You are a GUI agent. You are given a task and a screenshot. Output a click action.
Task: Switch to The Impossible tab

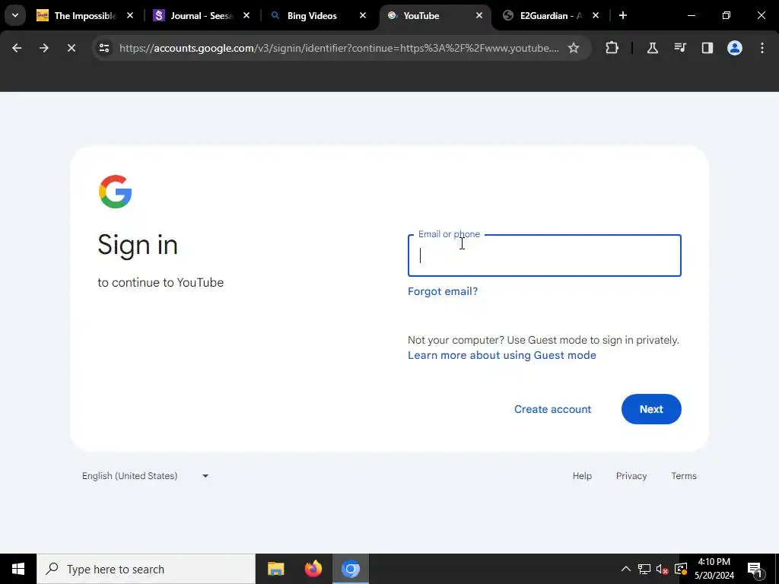point(84,15)
